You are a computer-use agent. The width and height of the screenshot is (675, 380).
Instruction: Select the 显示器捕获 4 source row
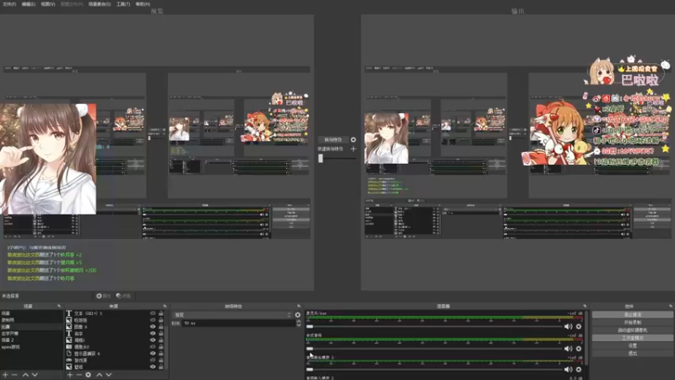[x=115, y=353]
